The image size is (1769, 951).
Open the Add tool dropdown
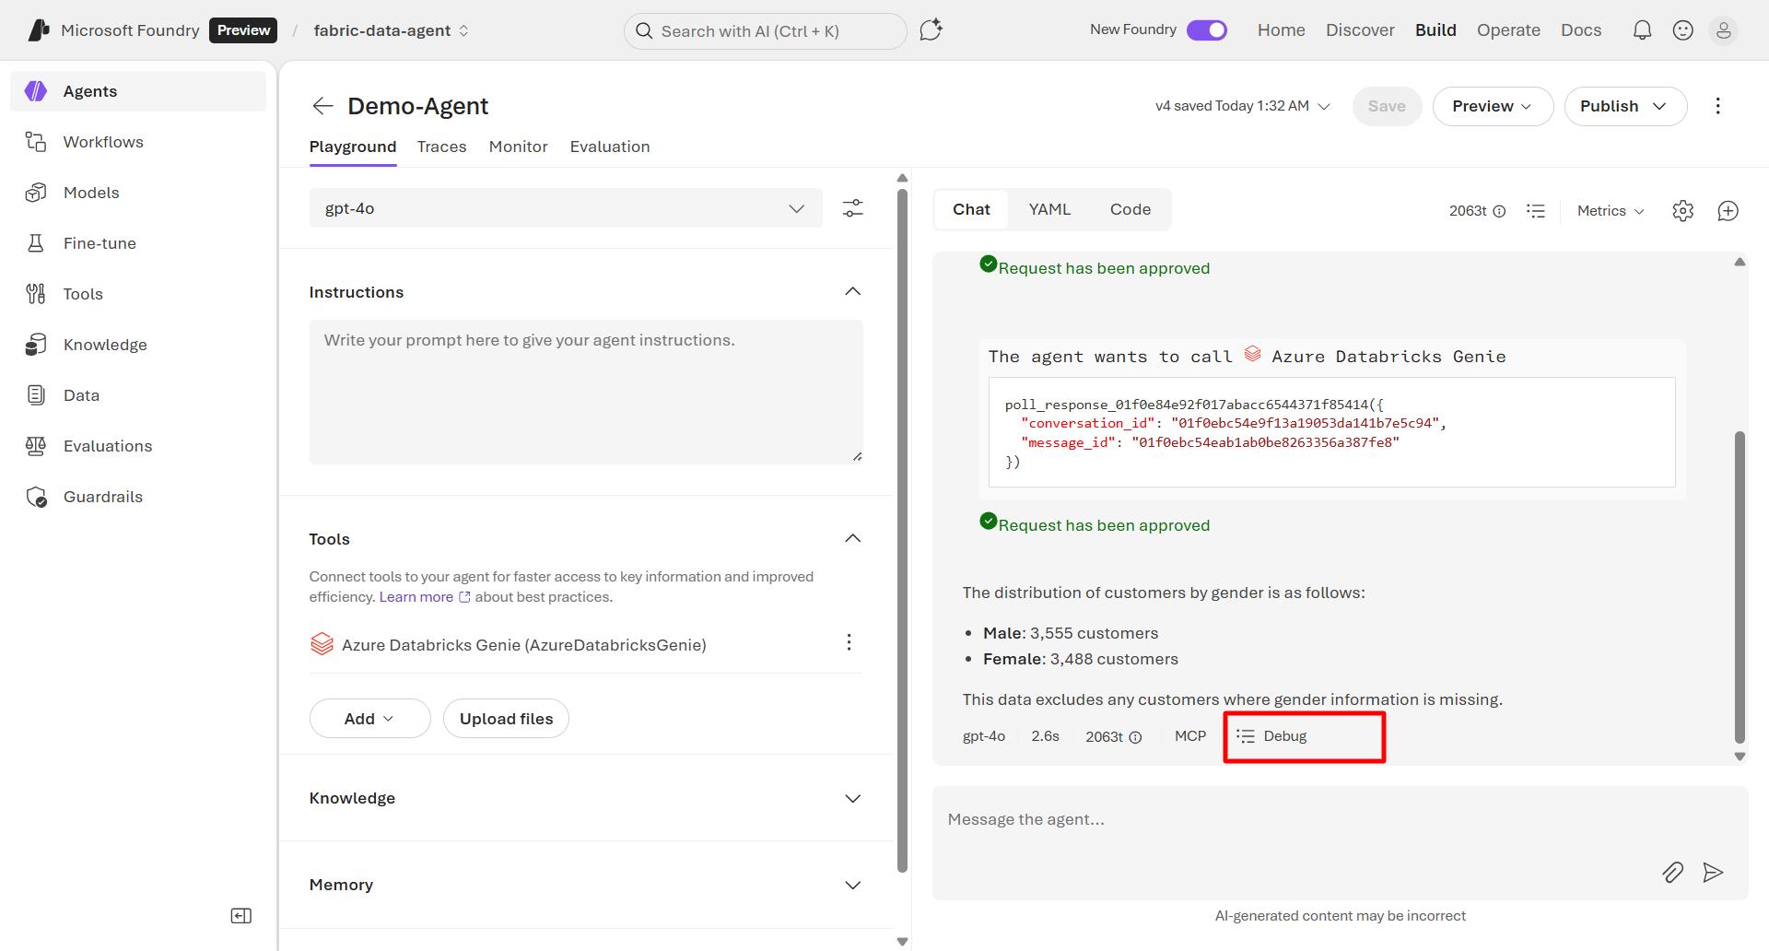point(369,719)
